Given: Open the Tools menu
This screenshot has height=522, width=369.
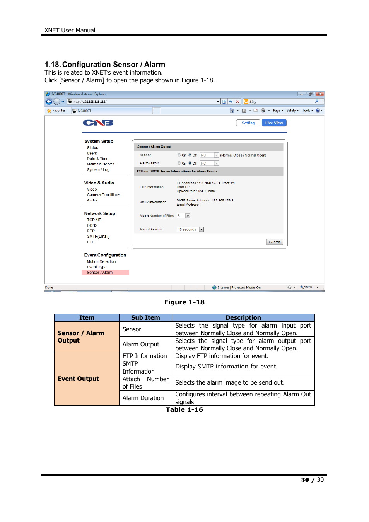Looking at the screenshot, I should [307, 111].
